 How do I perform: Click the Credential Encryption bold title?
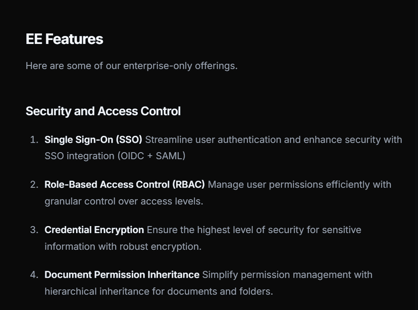(x=94, y=230)
